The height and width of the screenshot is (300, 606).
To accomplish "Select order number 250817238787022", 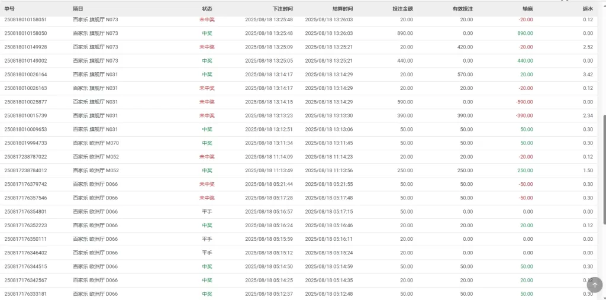I will coord(26,157).
